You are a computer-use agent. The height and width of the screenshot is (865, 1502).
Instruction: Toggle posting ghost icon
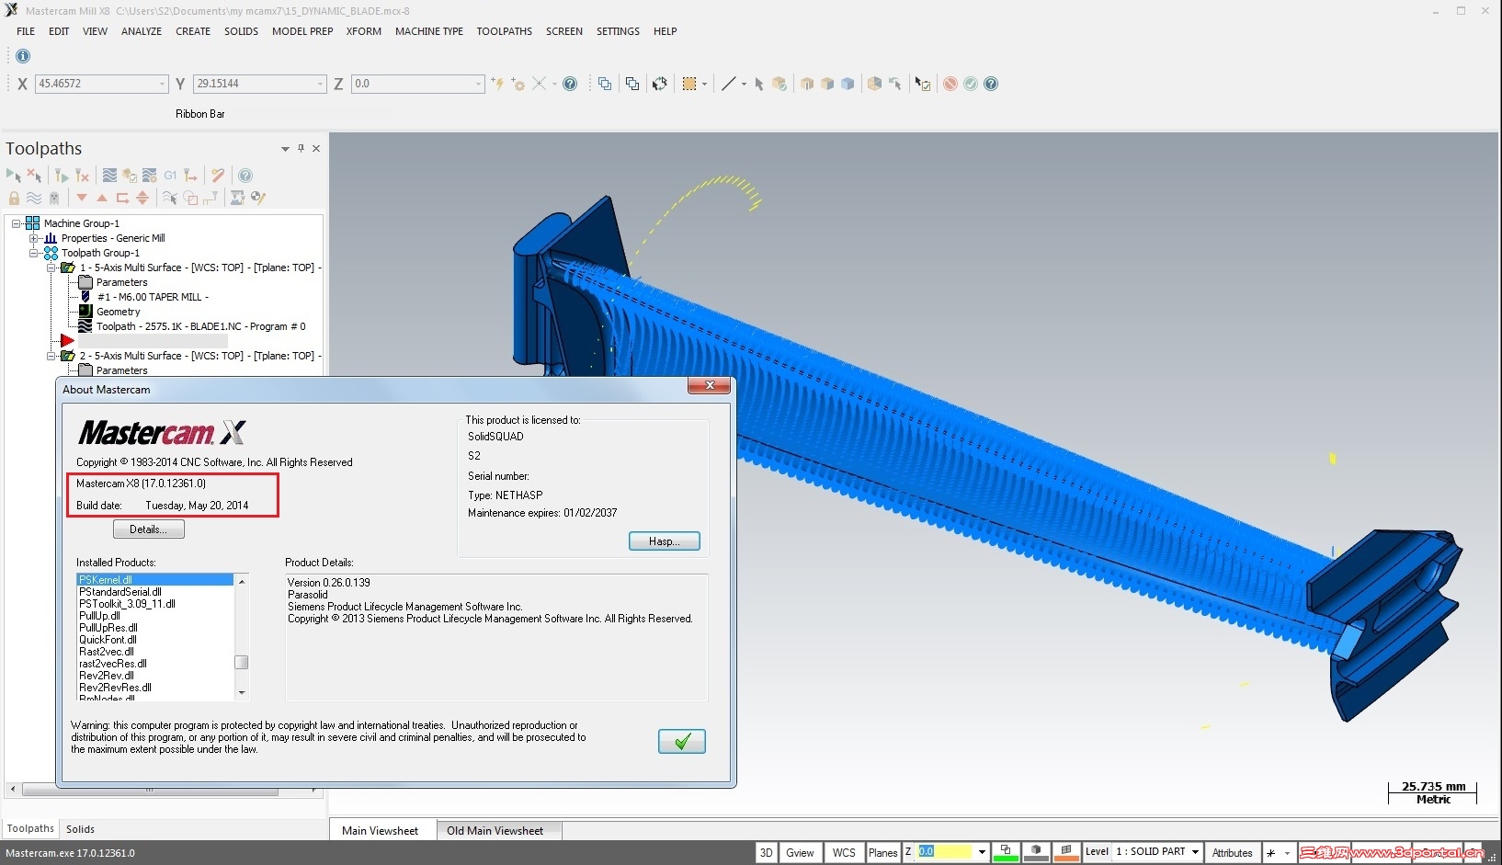[x=54, y=198]
